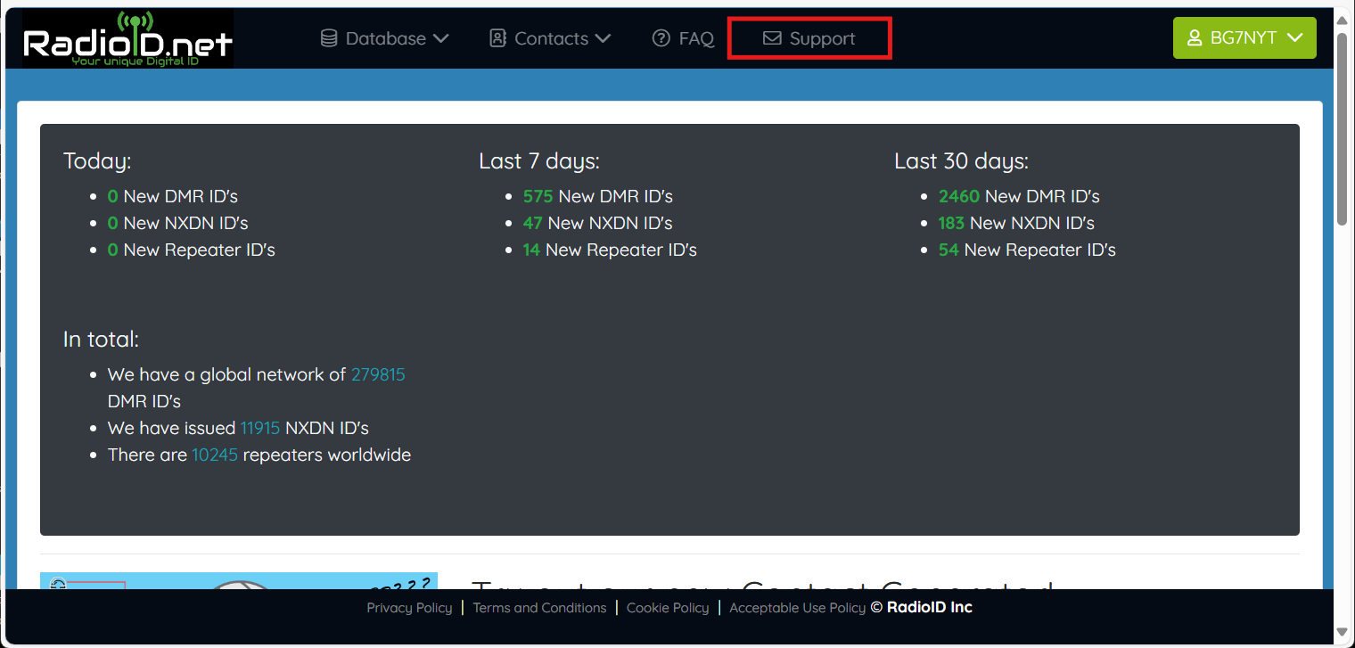Screen dimensions: 1355x648
Task: Go to the Support page
Action: tap(822, 38)
